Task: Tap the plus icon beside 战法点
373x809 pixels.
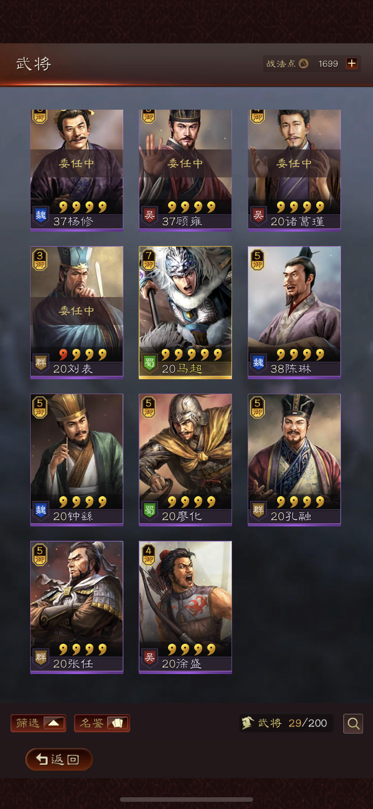Action: tap(352, 64)
